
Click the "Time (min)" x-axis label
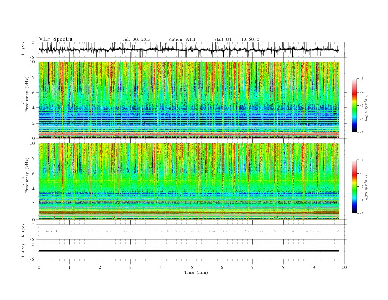196,272
